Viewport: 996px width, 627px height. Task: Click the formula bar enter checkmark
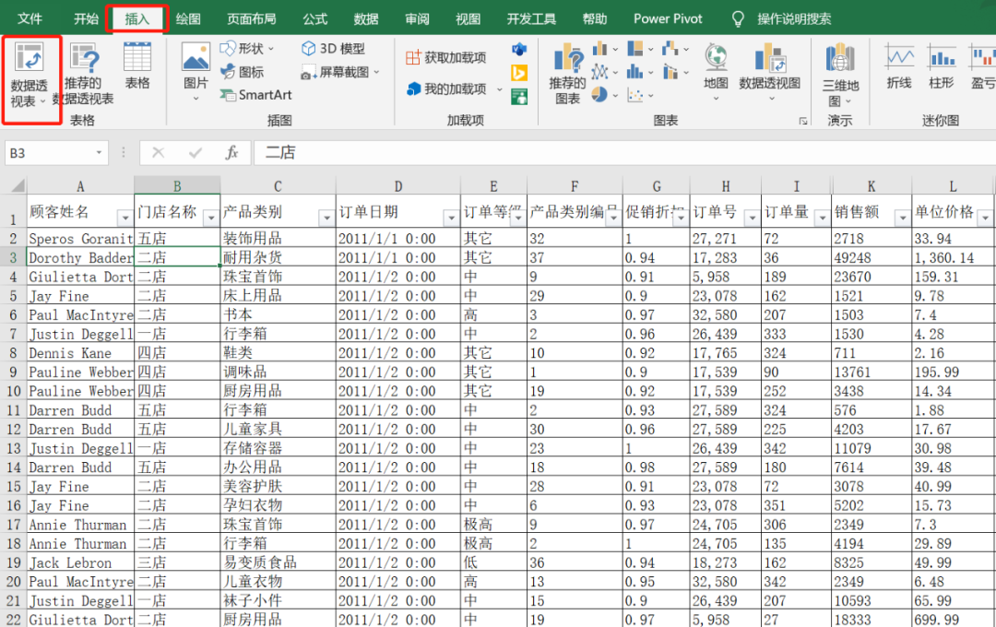click(196, 152)
